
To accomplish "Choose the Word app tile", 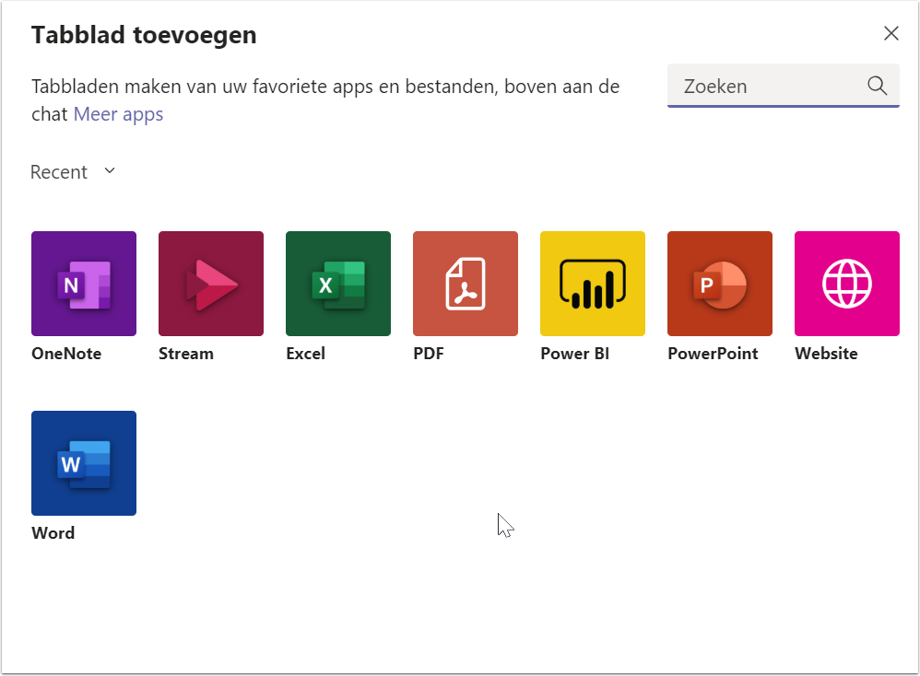I will coord(84,463).
